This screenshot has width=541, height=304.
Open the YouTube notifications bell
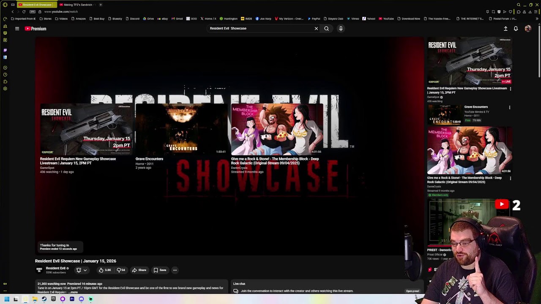coord(516,29)
